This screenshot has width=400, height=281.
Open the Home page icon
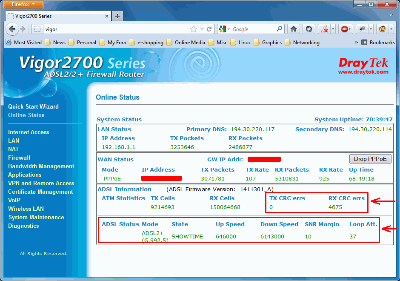tap(293, 29)
